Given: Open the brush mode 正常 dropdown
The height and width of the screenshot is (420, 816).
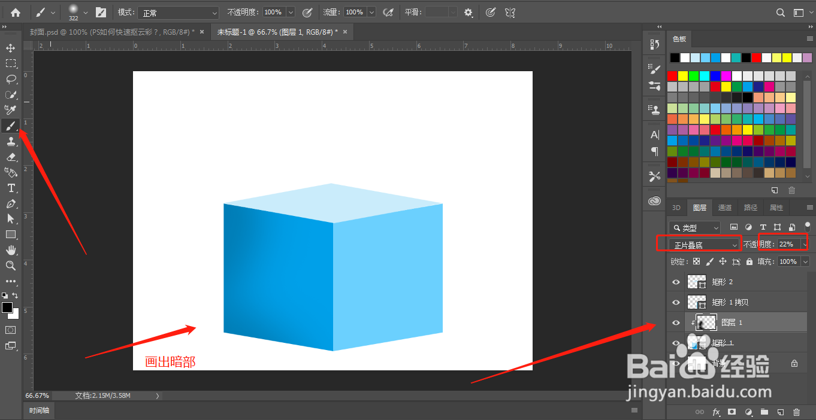Looking at the screenshot, I should click(x=179, y=12).
